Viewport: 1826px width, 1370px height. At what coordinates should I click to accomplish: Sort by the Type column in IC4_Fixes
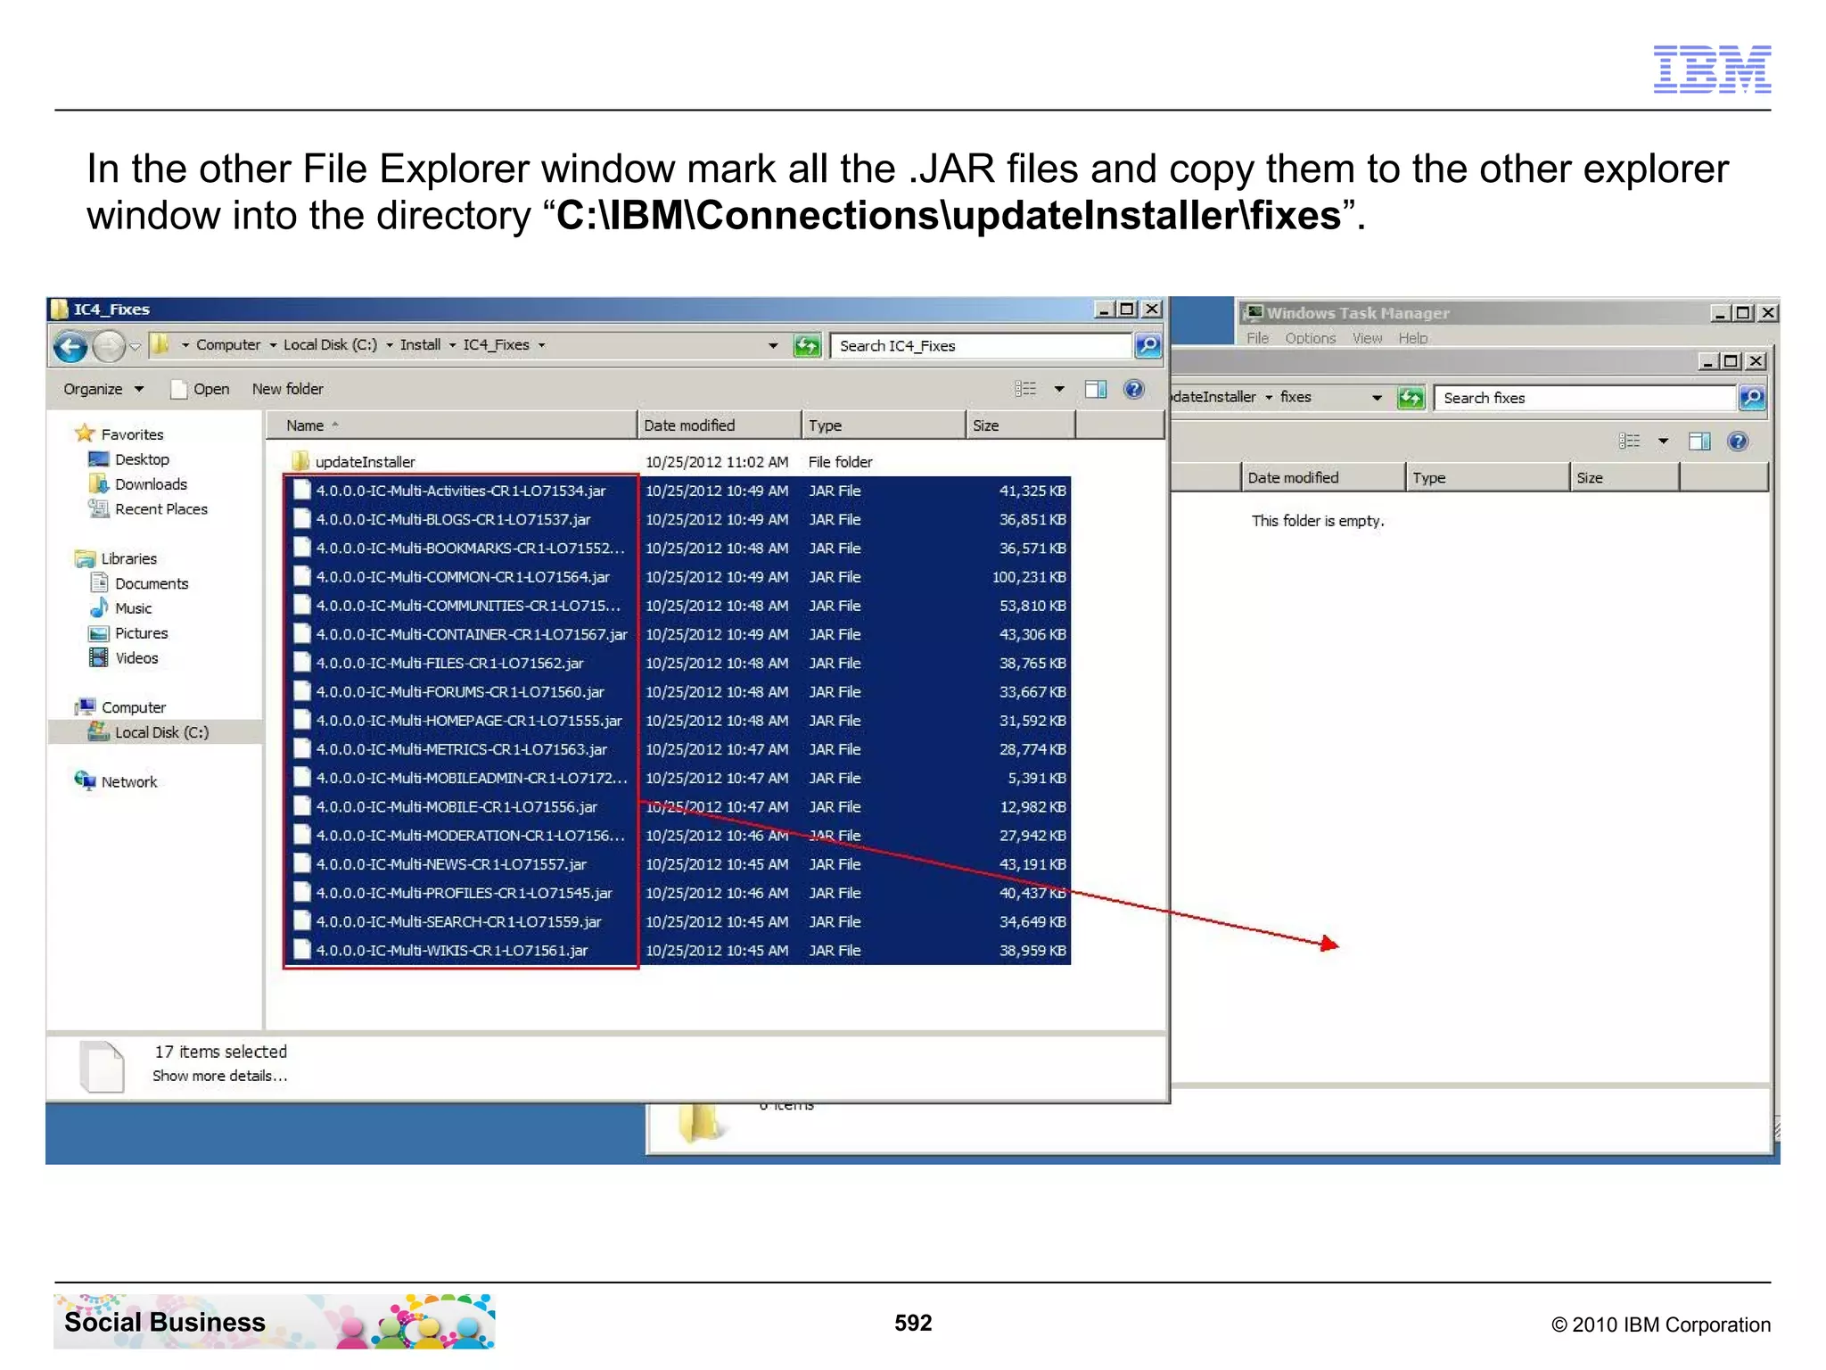[x=884, y=425]
